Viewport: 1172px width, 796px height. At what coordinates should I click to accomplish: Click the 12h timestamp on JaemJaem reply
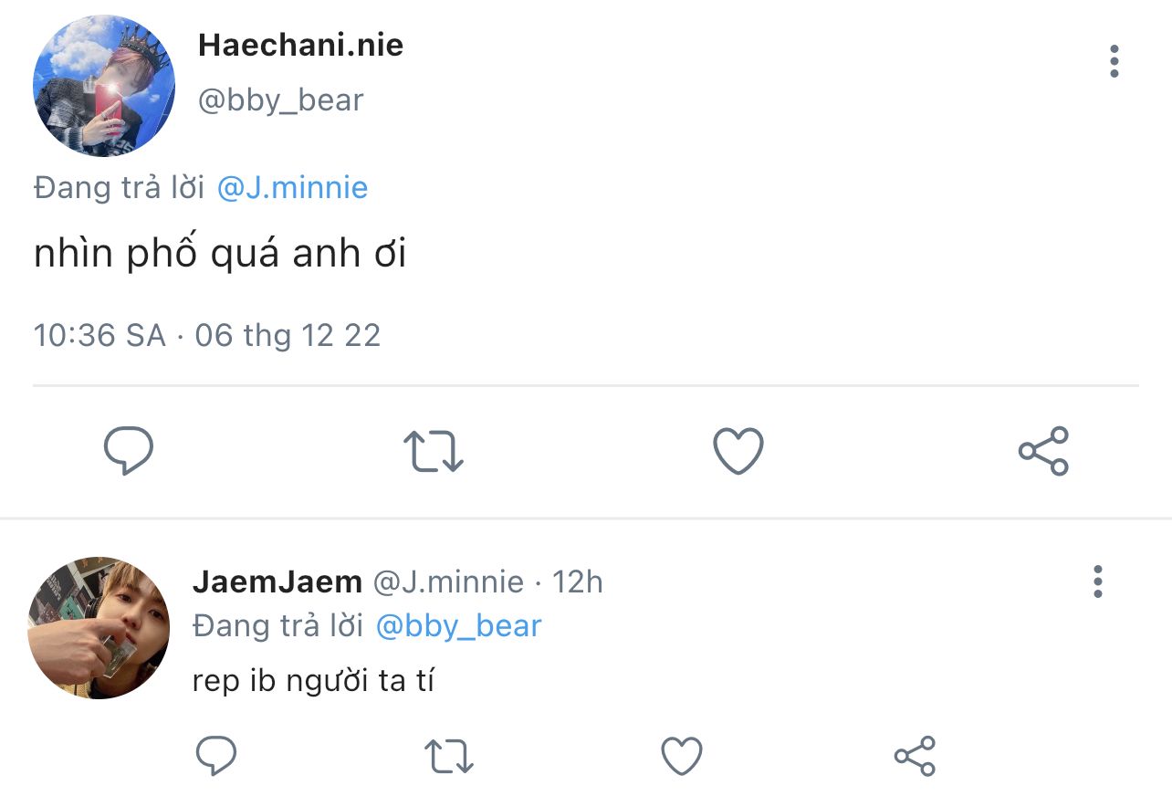(577, 581)
